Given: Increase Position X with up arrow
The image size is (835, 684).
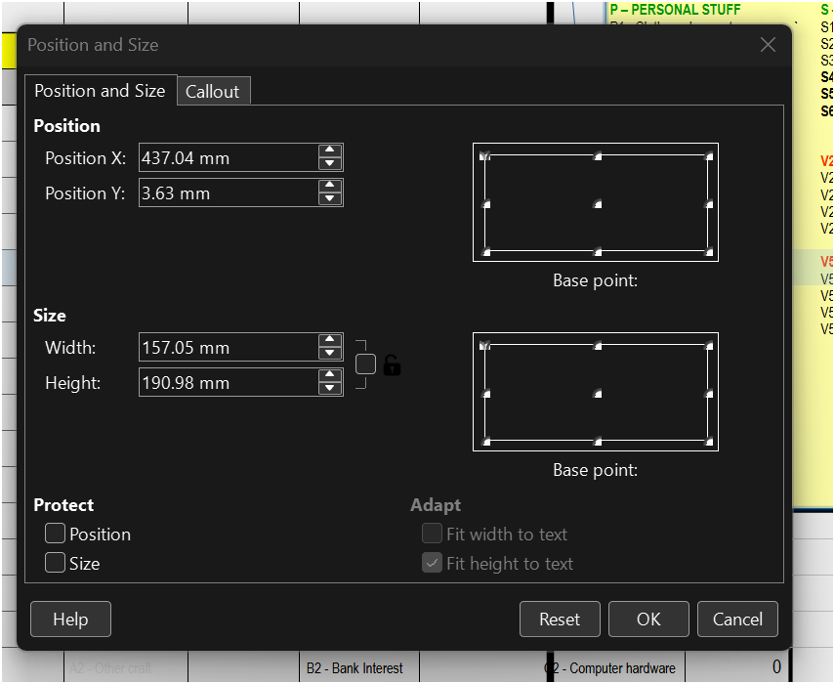Looking at the screenshot, I should click(x=330, y=150).
